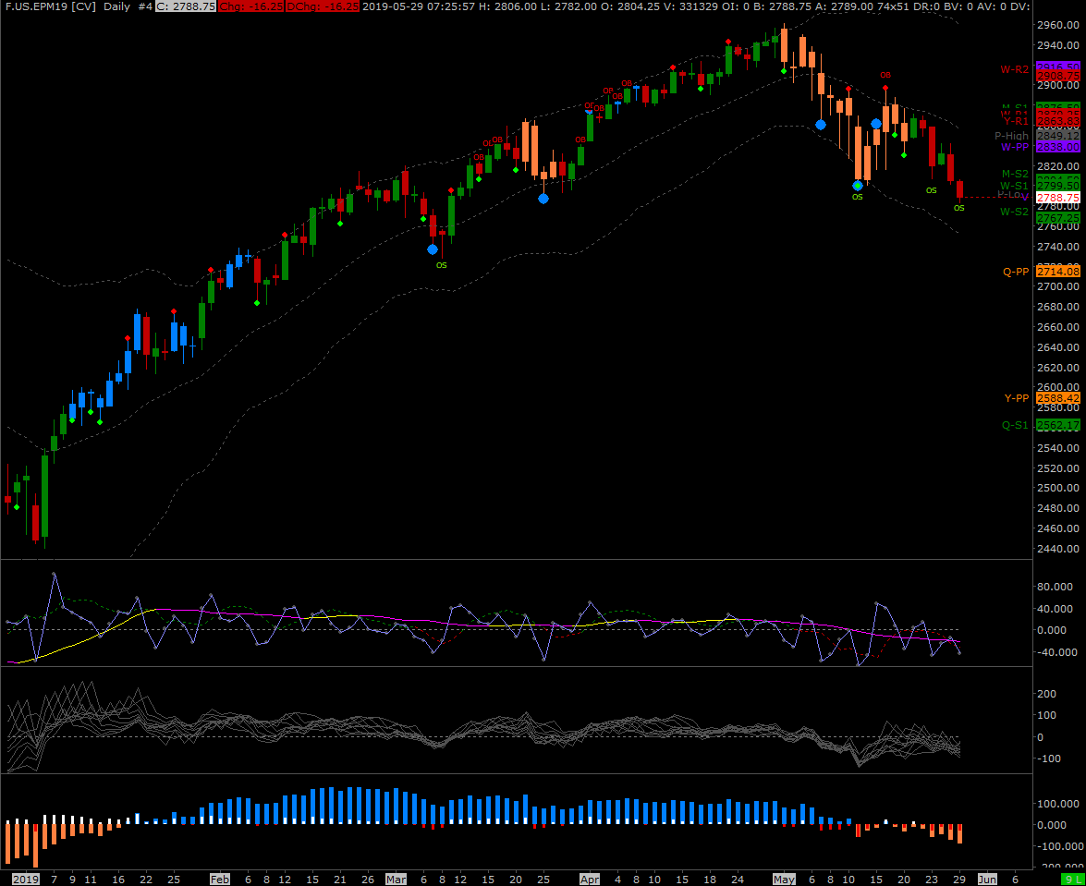Screen dimensions: 1086x886
Task: Click the -40.000 oscillator axis label
Action: pos(1059,652)
